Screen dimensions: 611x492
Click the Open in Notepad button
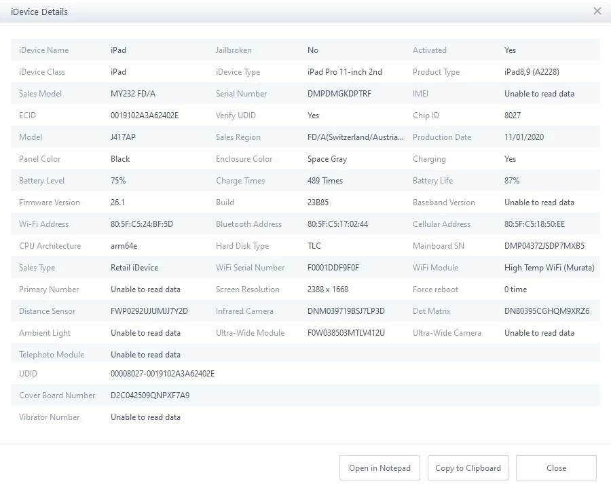coord(379,468)
